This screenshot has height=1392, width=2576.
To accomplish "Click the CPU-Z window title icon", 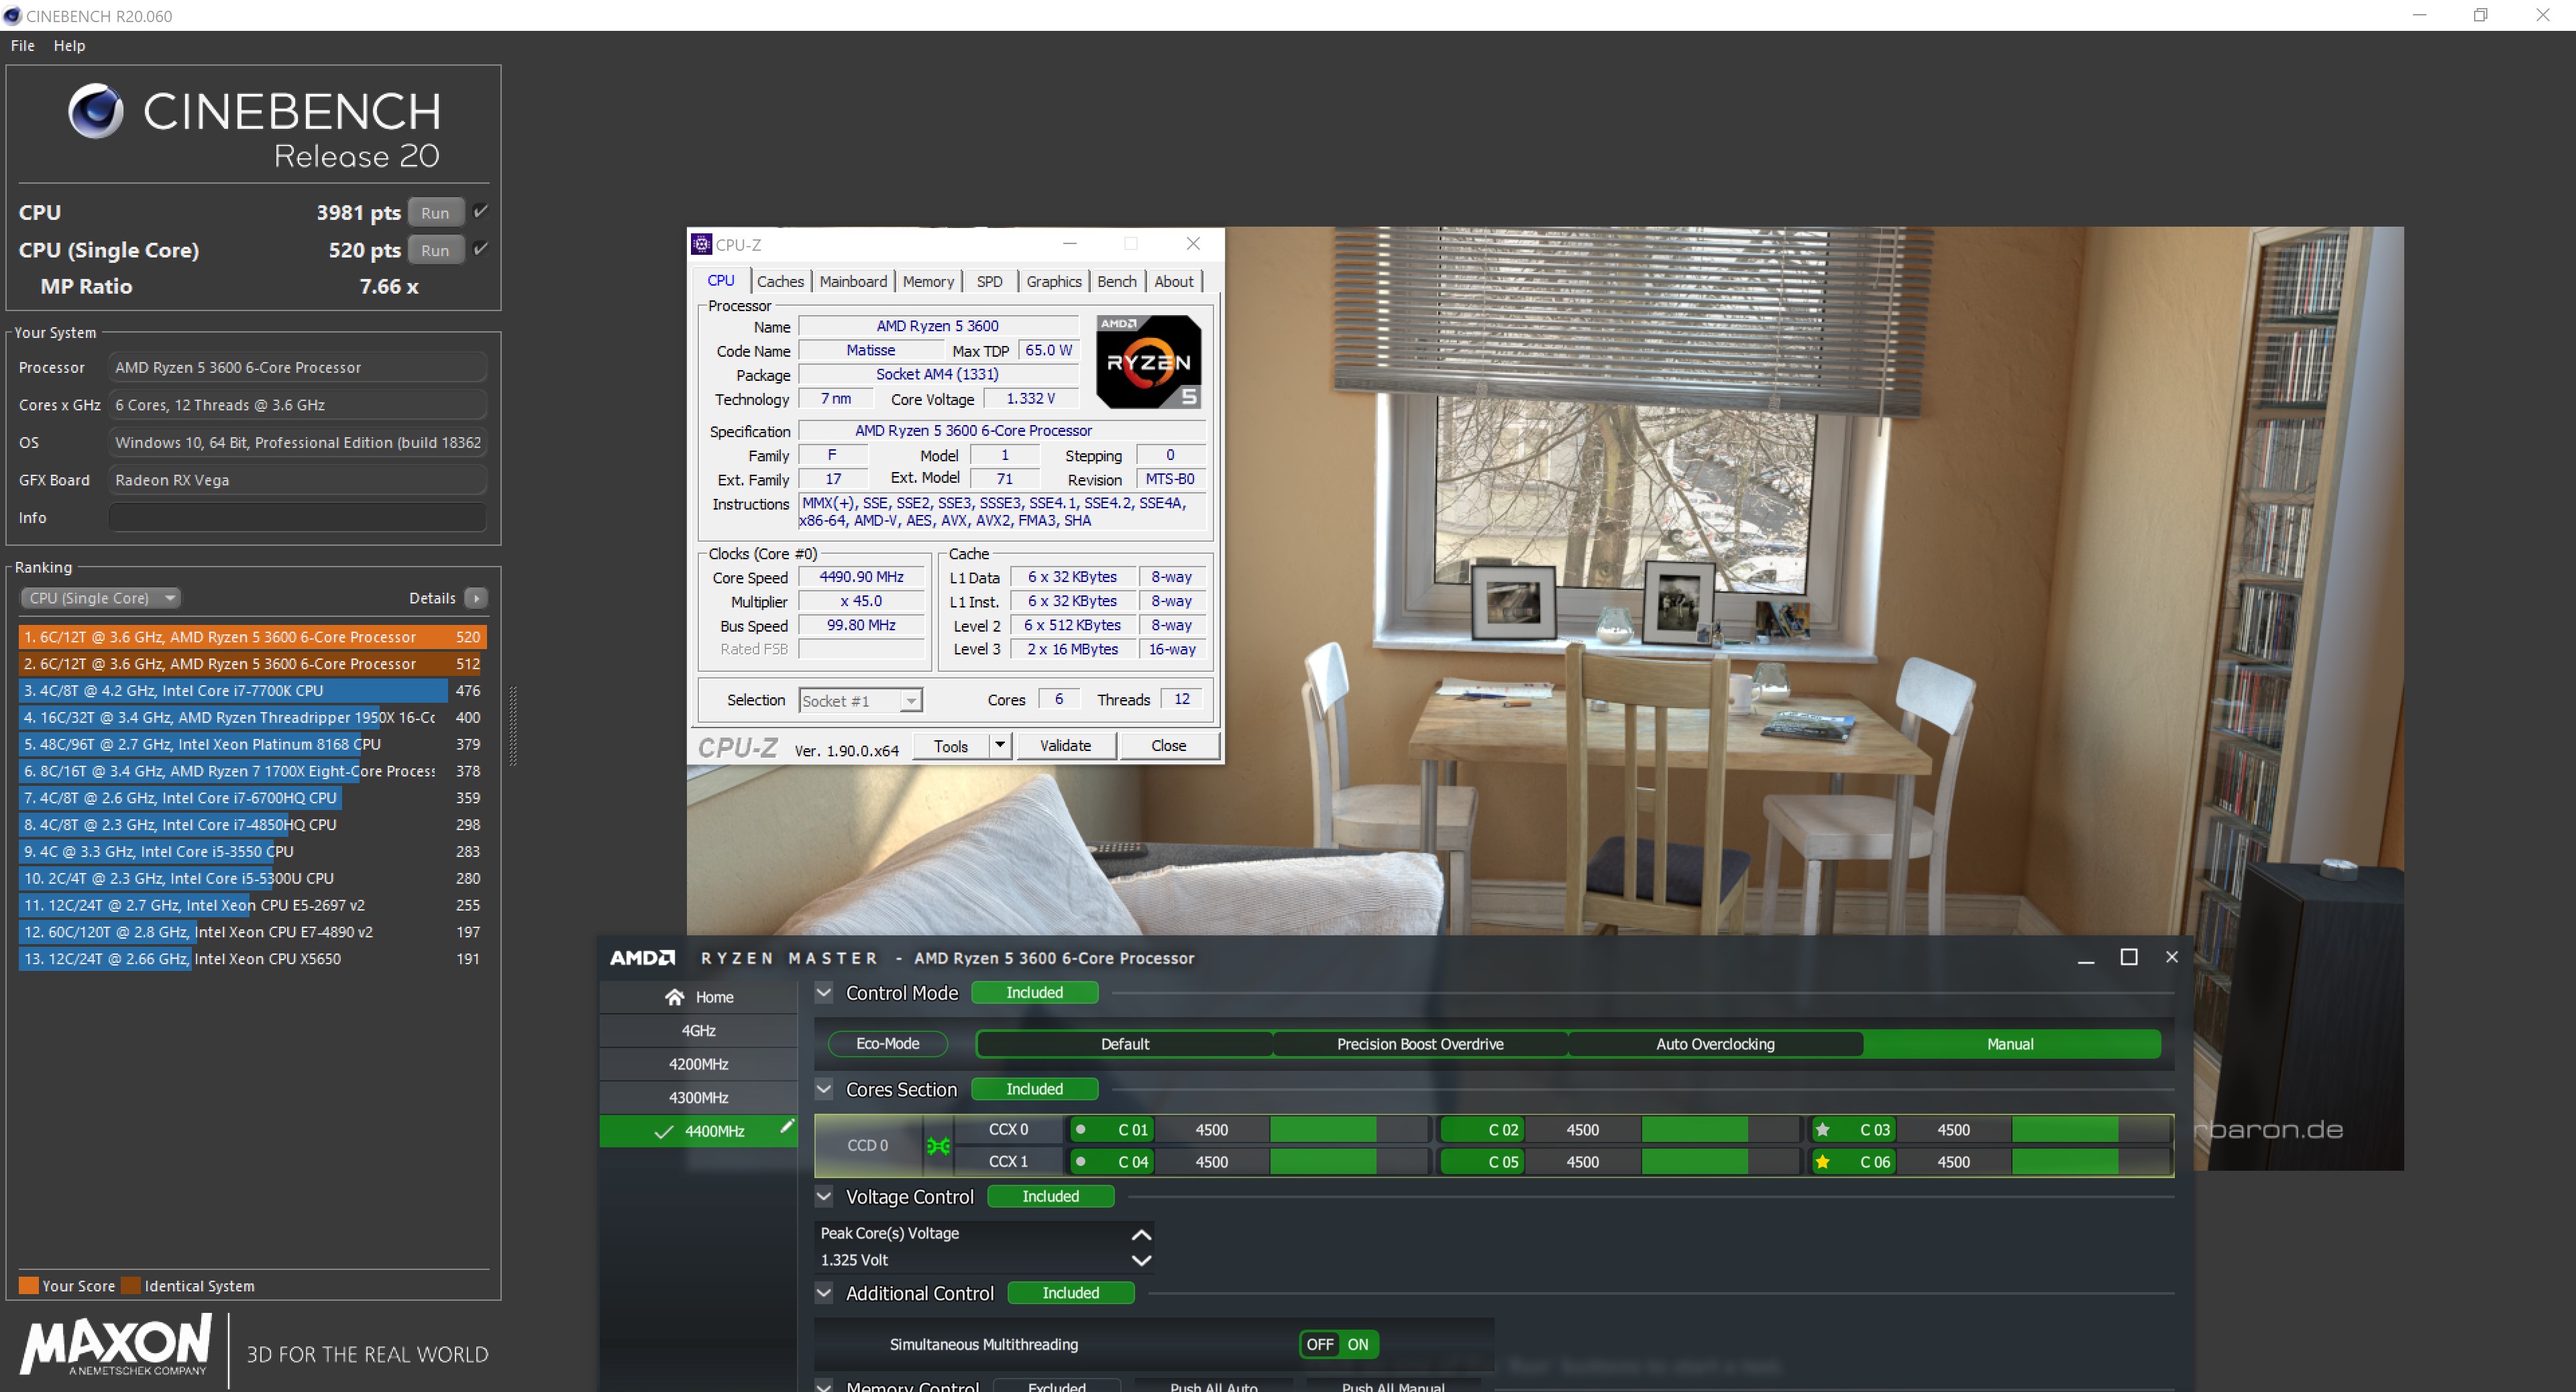I will point(702,244).
